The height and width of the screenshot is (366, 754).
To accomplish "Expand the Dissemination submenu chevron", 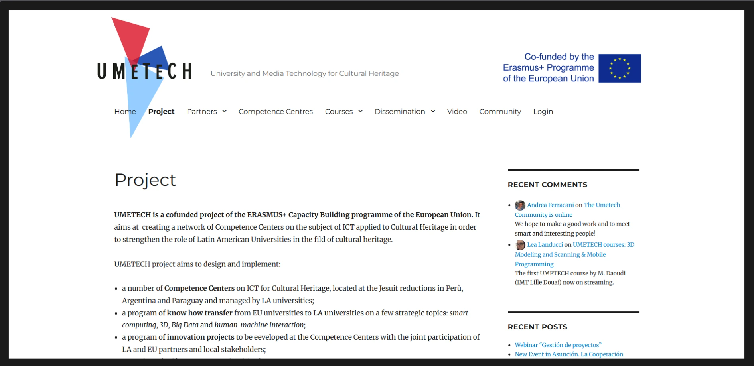I will pos(433,111).
